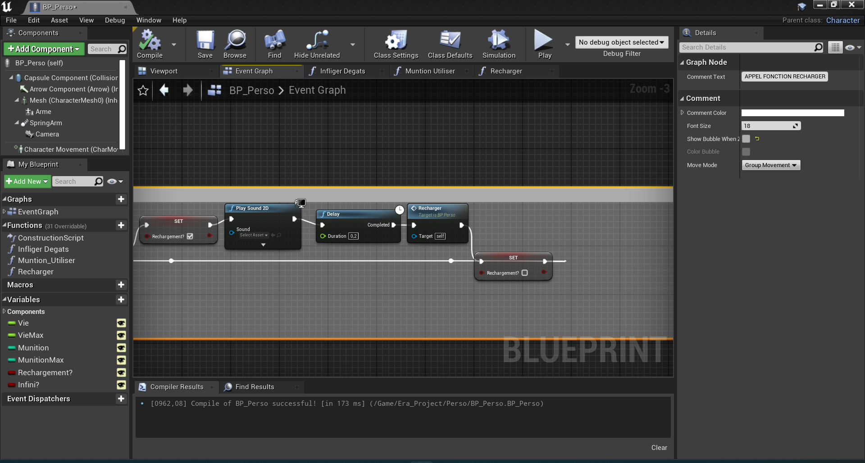Open Move Mode Group Movement dropdown

[771, 165]
